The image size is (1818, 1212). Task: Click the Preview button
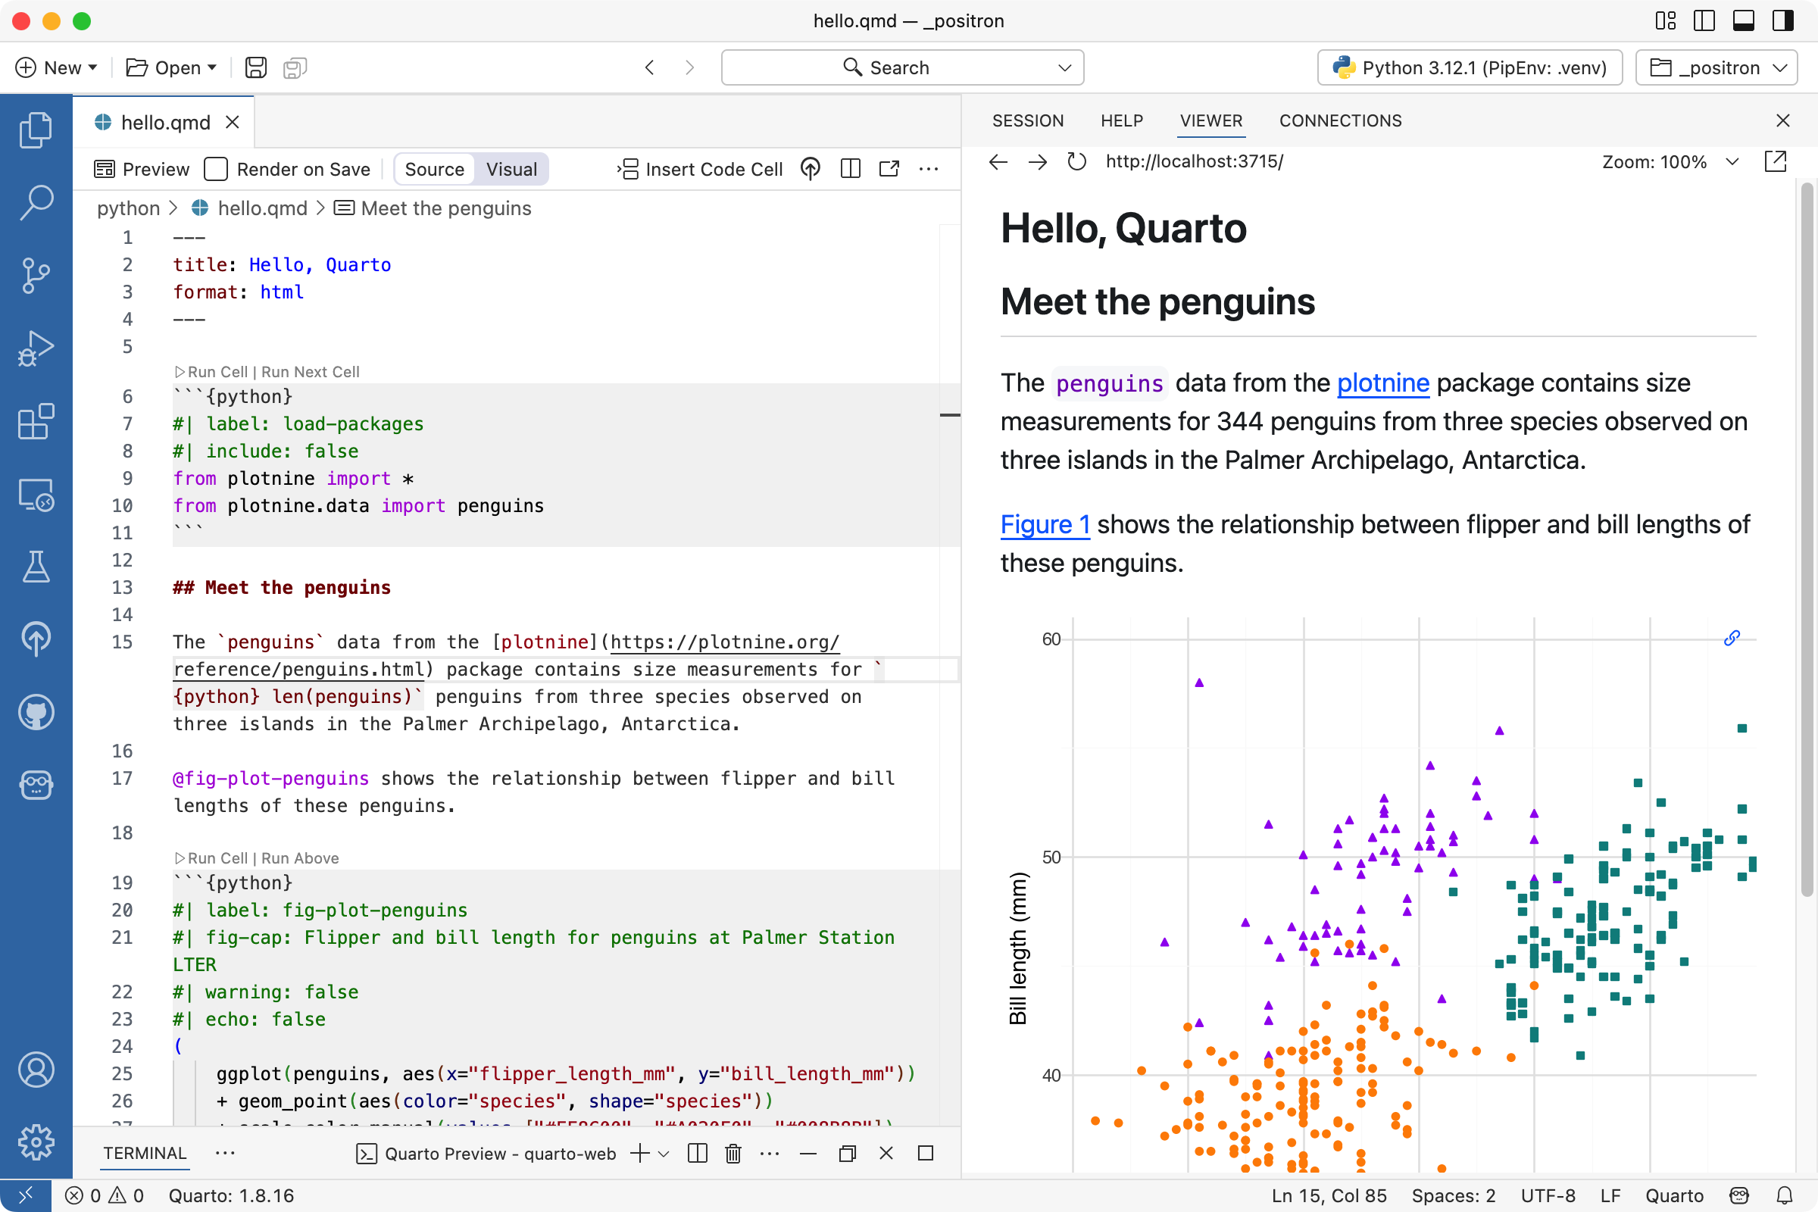coord(142,168)
